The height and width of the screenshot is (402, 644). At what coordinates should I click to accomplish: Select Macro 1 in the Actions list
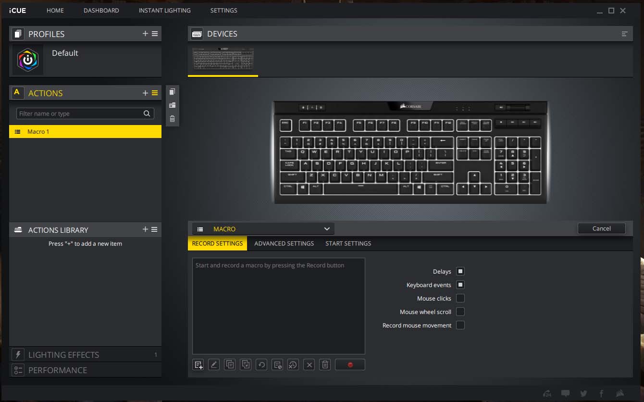coord(85,132)
